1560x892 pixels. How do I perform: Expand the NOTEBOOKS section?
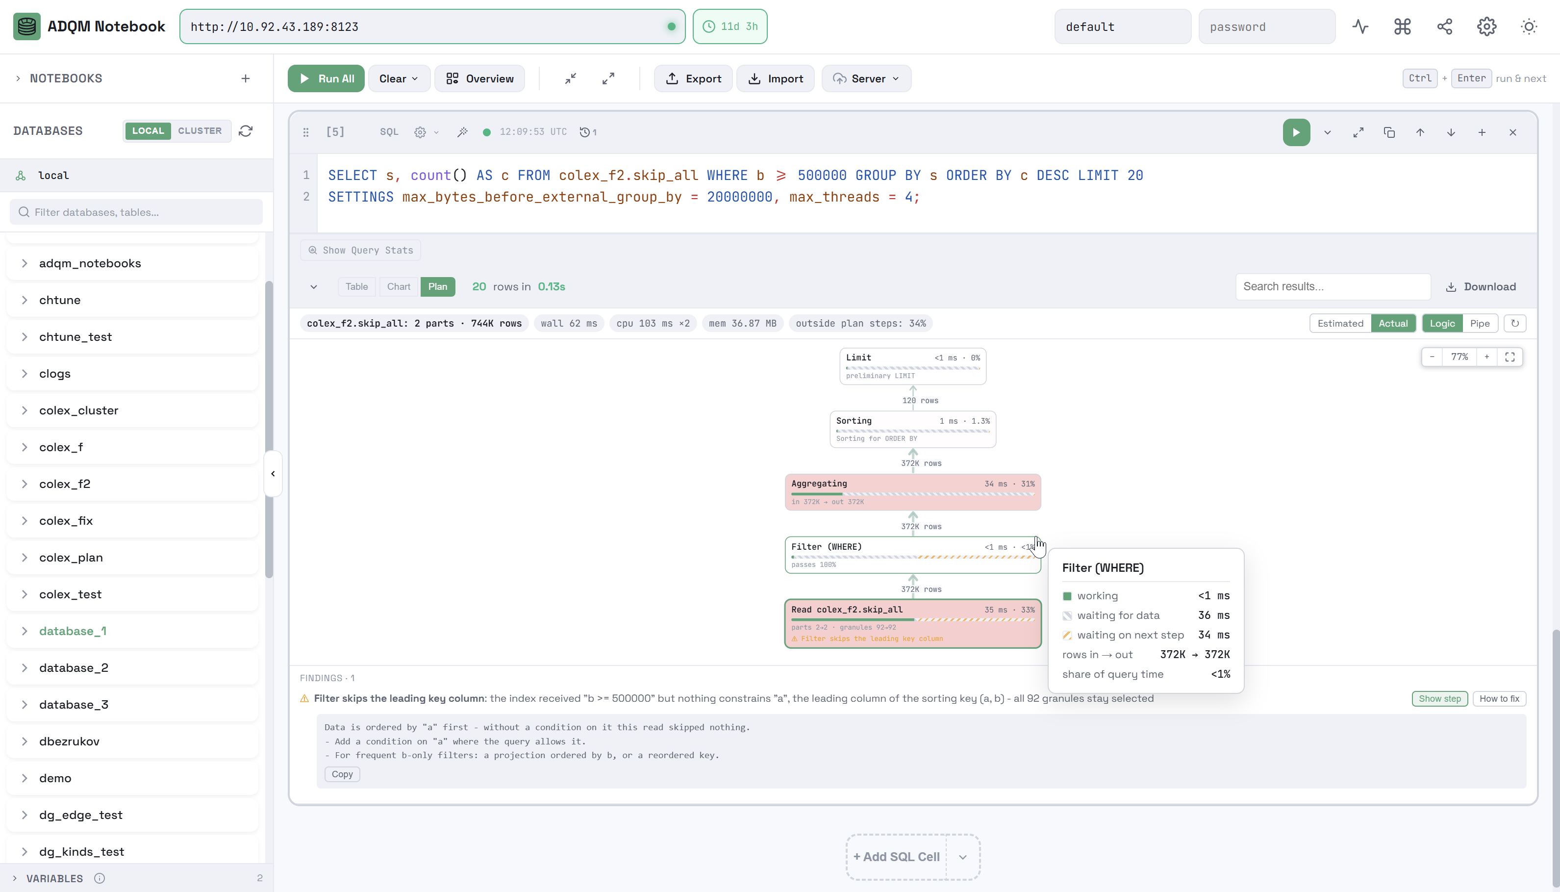click(18, 78)
